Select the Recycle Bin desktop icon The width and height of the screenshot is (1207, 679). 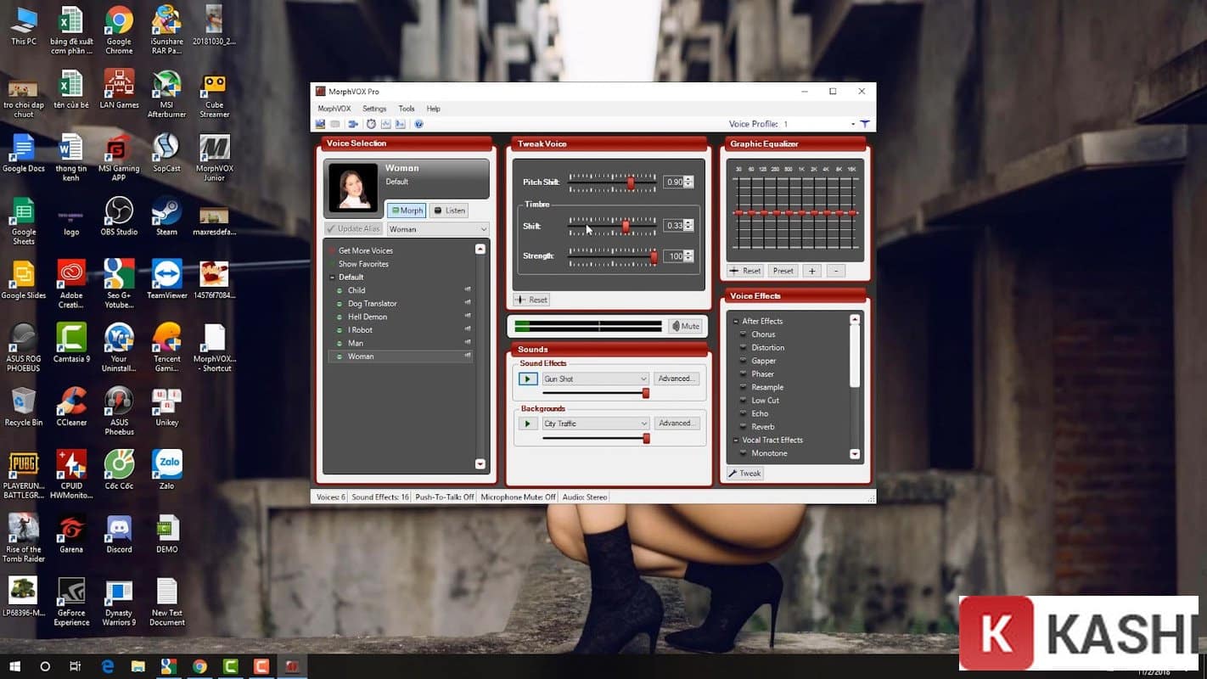tap(24, 407)
